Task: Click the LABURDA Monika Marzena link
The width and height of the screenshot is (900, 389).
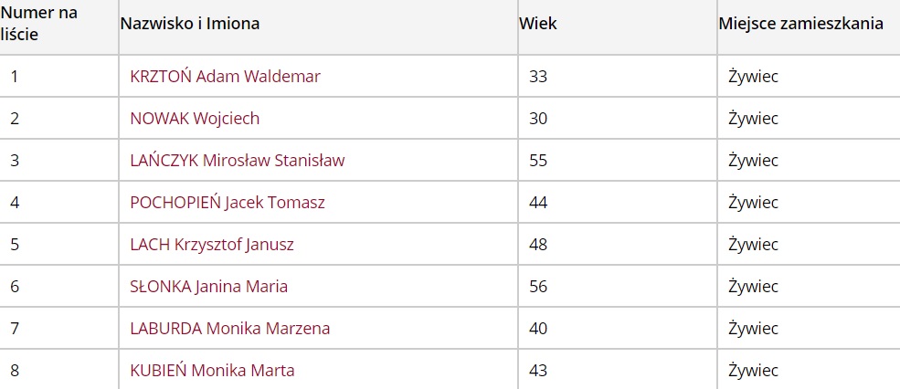Action: [229, 329]
